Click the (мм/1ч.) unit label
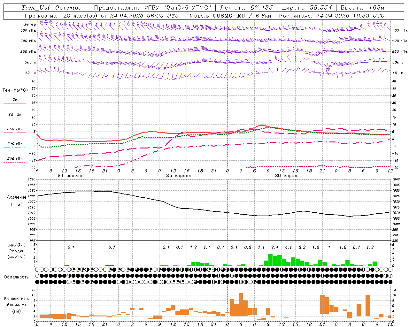409x327 pixels. pos(17,257)
